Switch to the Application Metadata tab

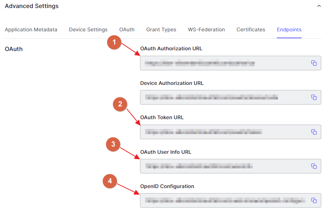pos(31,30)
